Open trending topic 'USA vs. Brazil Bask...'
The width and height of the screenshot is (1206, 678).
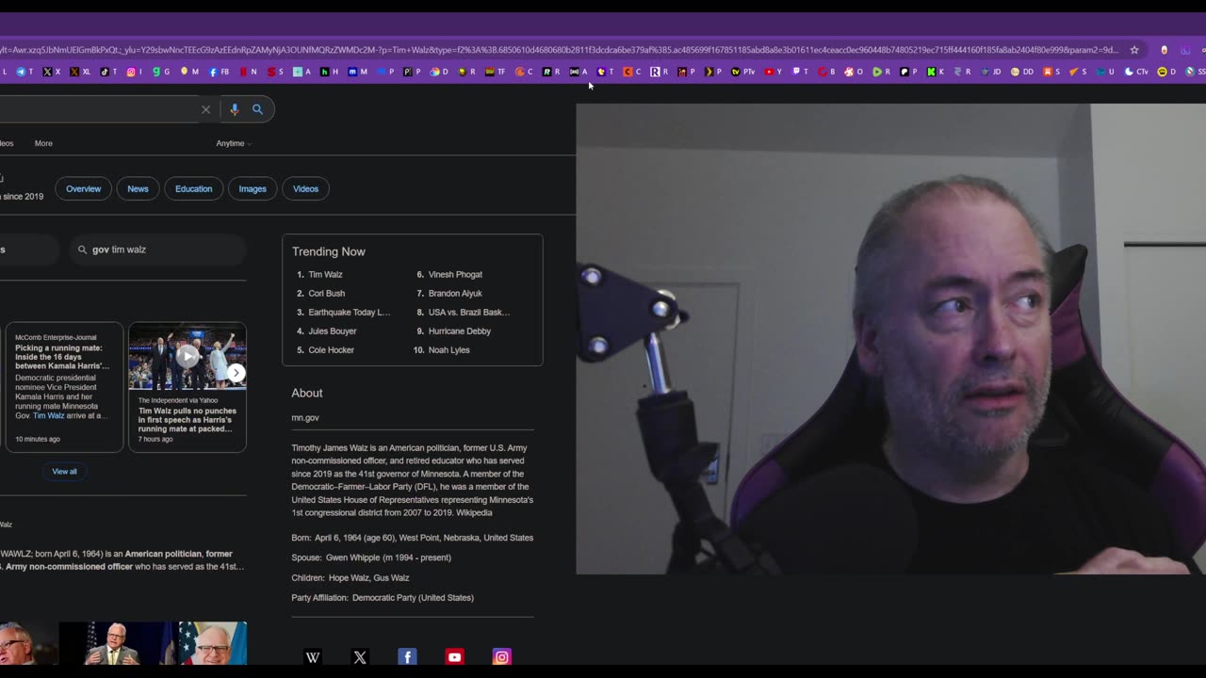coord(469,312)
